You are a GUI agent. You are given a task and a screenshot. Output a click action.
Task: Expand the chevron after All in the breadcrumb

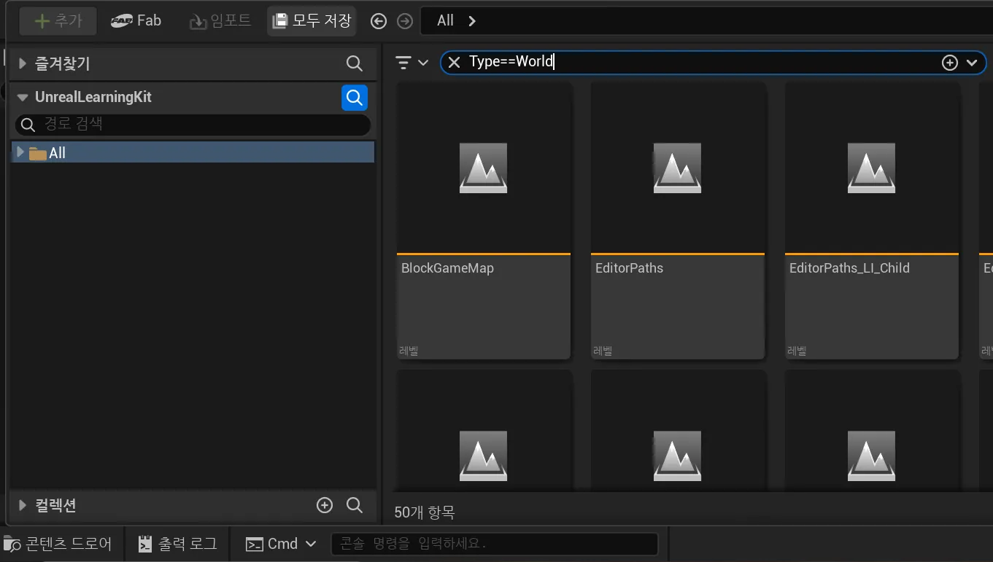(x=472, y=21)
